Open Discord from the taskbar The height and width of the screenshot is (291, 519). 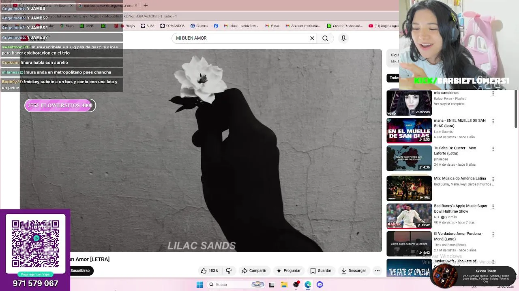coord(320,285)
